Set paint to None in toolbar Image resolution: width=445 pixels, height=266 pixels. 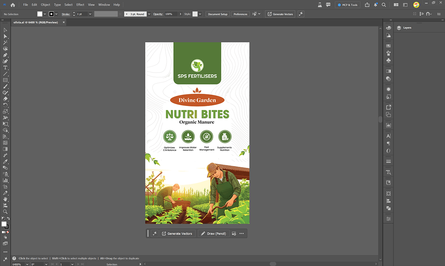point(8,232)
